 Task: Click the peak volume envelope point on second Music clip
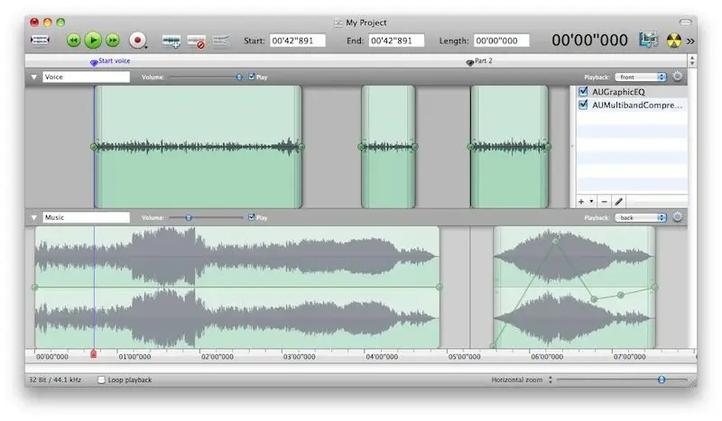[555, 241]
